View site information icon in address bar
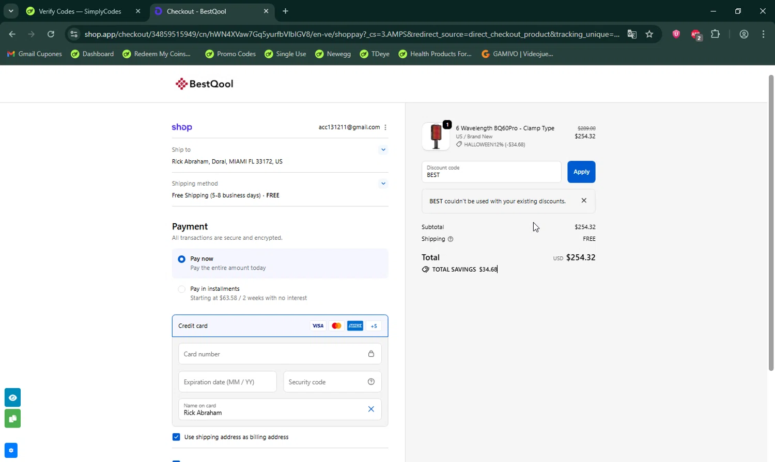The width and height of the screenshot is (775, 462). click(74, 34)
